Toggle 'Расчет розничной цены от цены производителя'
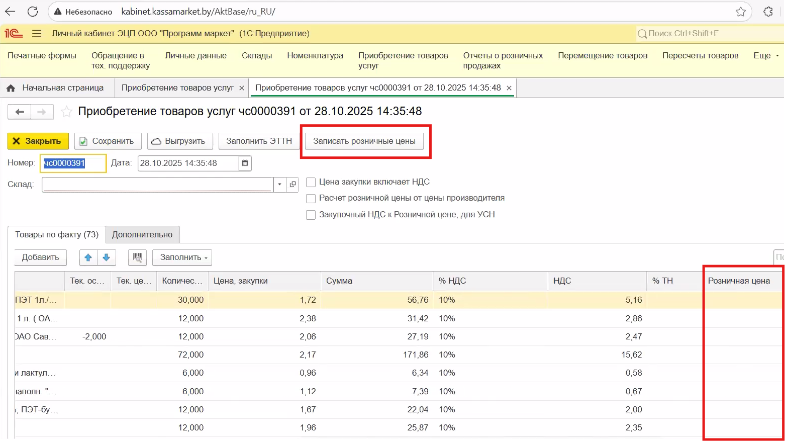This screenshot has height=441, width=785. pyautogui.click(x=311, y=198)
